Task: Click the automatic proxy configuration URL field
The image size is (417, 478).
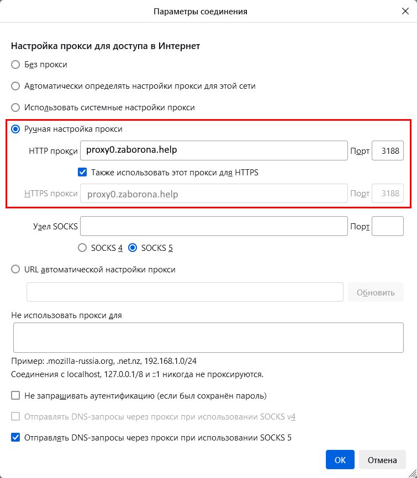Action: [x=185, y=292]
